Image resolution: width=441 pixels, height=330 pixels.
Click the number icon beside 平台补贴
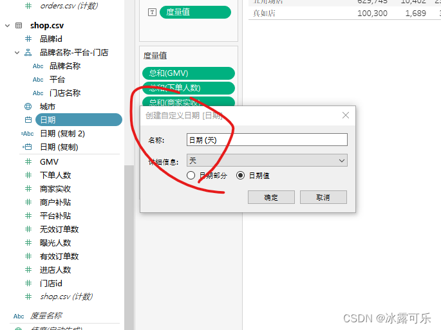click(28, 215)
